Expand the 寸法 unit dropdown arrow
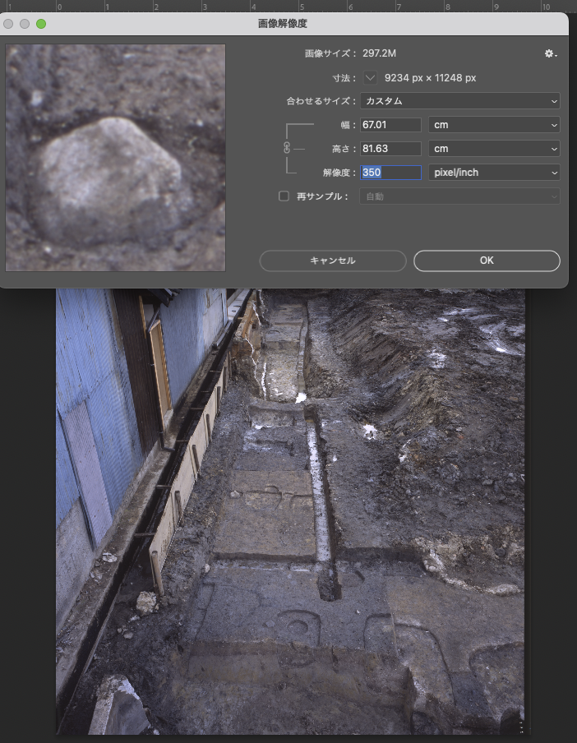The image size is (577, 743). click(x=370, y=78)
